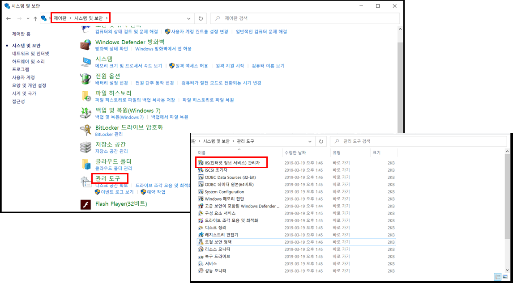Open 관리 도구 heading link

107,178
